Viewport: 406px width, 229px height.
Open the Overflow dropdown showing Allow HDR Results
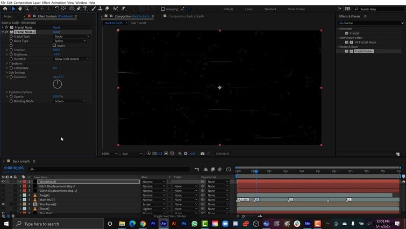[x=72, y=59]
